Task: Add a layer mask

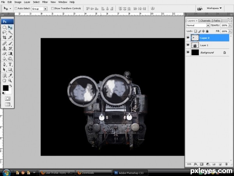Action: [x=202, y=164]
